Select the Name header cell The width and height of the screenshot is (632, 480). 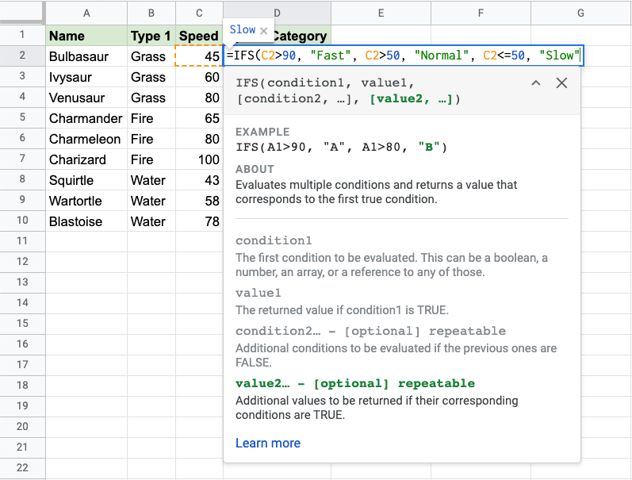pyautogui.click(x=86, y=36)
